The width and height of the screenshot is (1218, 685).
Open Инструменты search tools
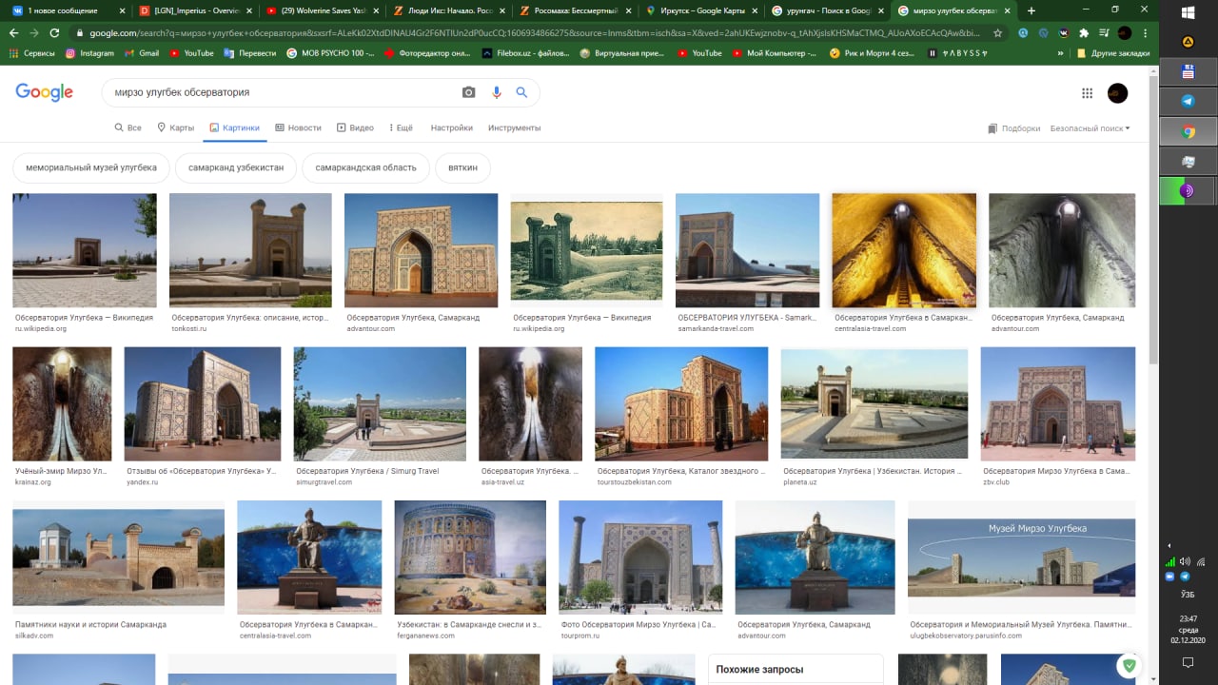tap(514, 127)
